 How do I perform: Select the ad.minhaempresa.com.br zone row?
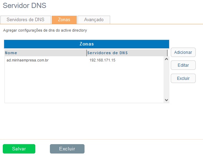click(84, 60)
